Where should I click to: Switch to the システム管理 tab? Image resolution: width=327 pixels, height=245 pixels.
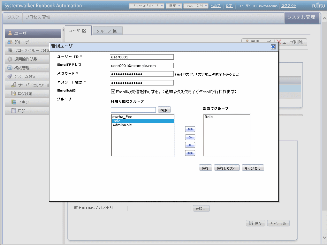tap(301, 17)
